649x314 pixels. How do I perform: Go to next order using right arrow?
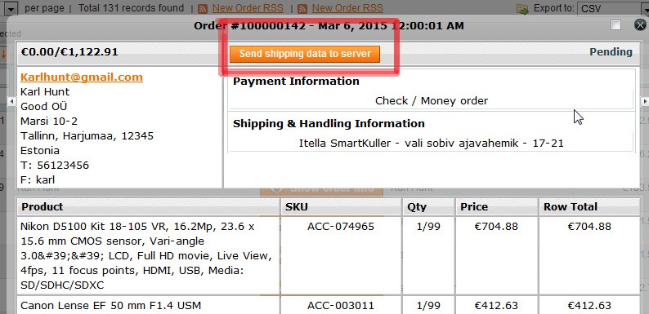(x=644, y=101)
